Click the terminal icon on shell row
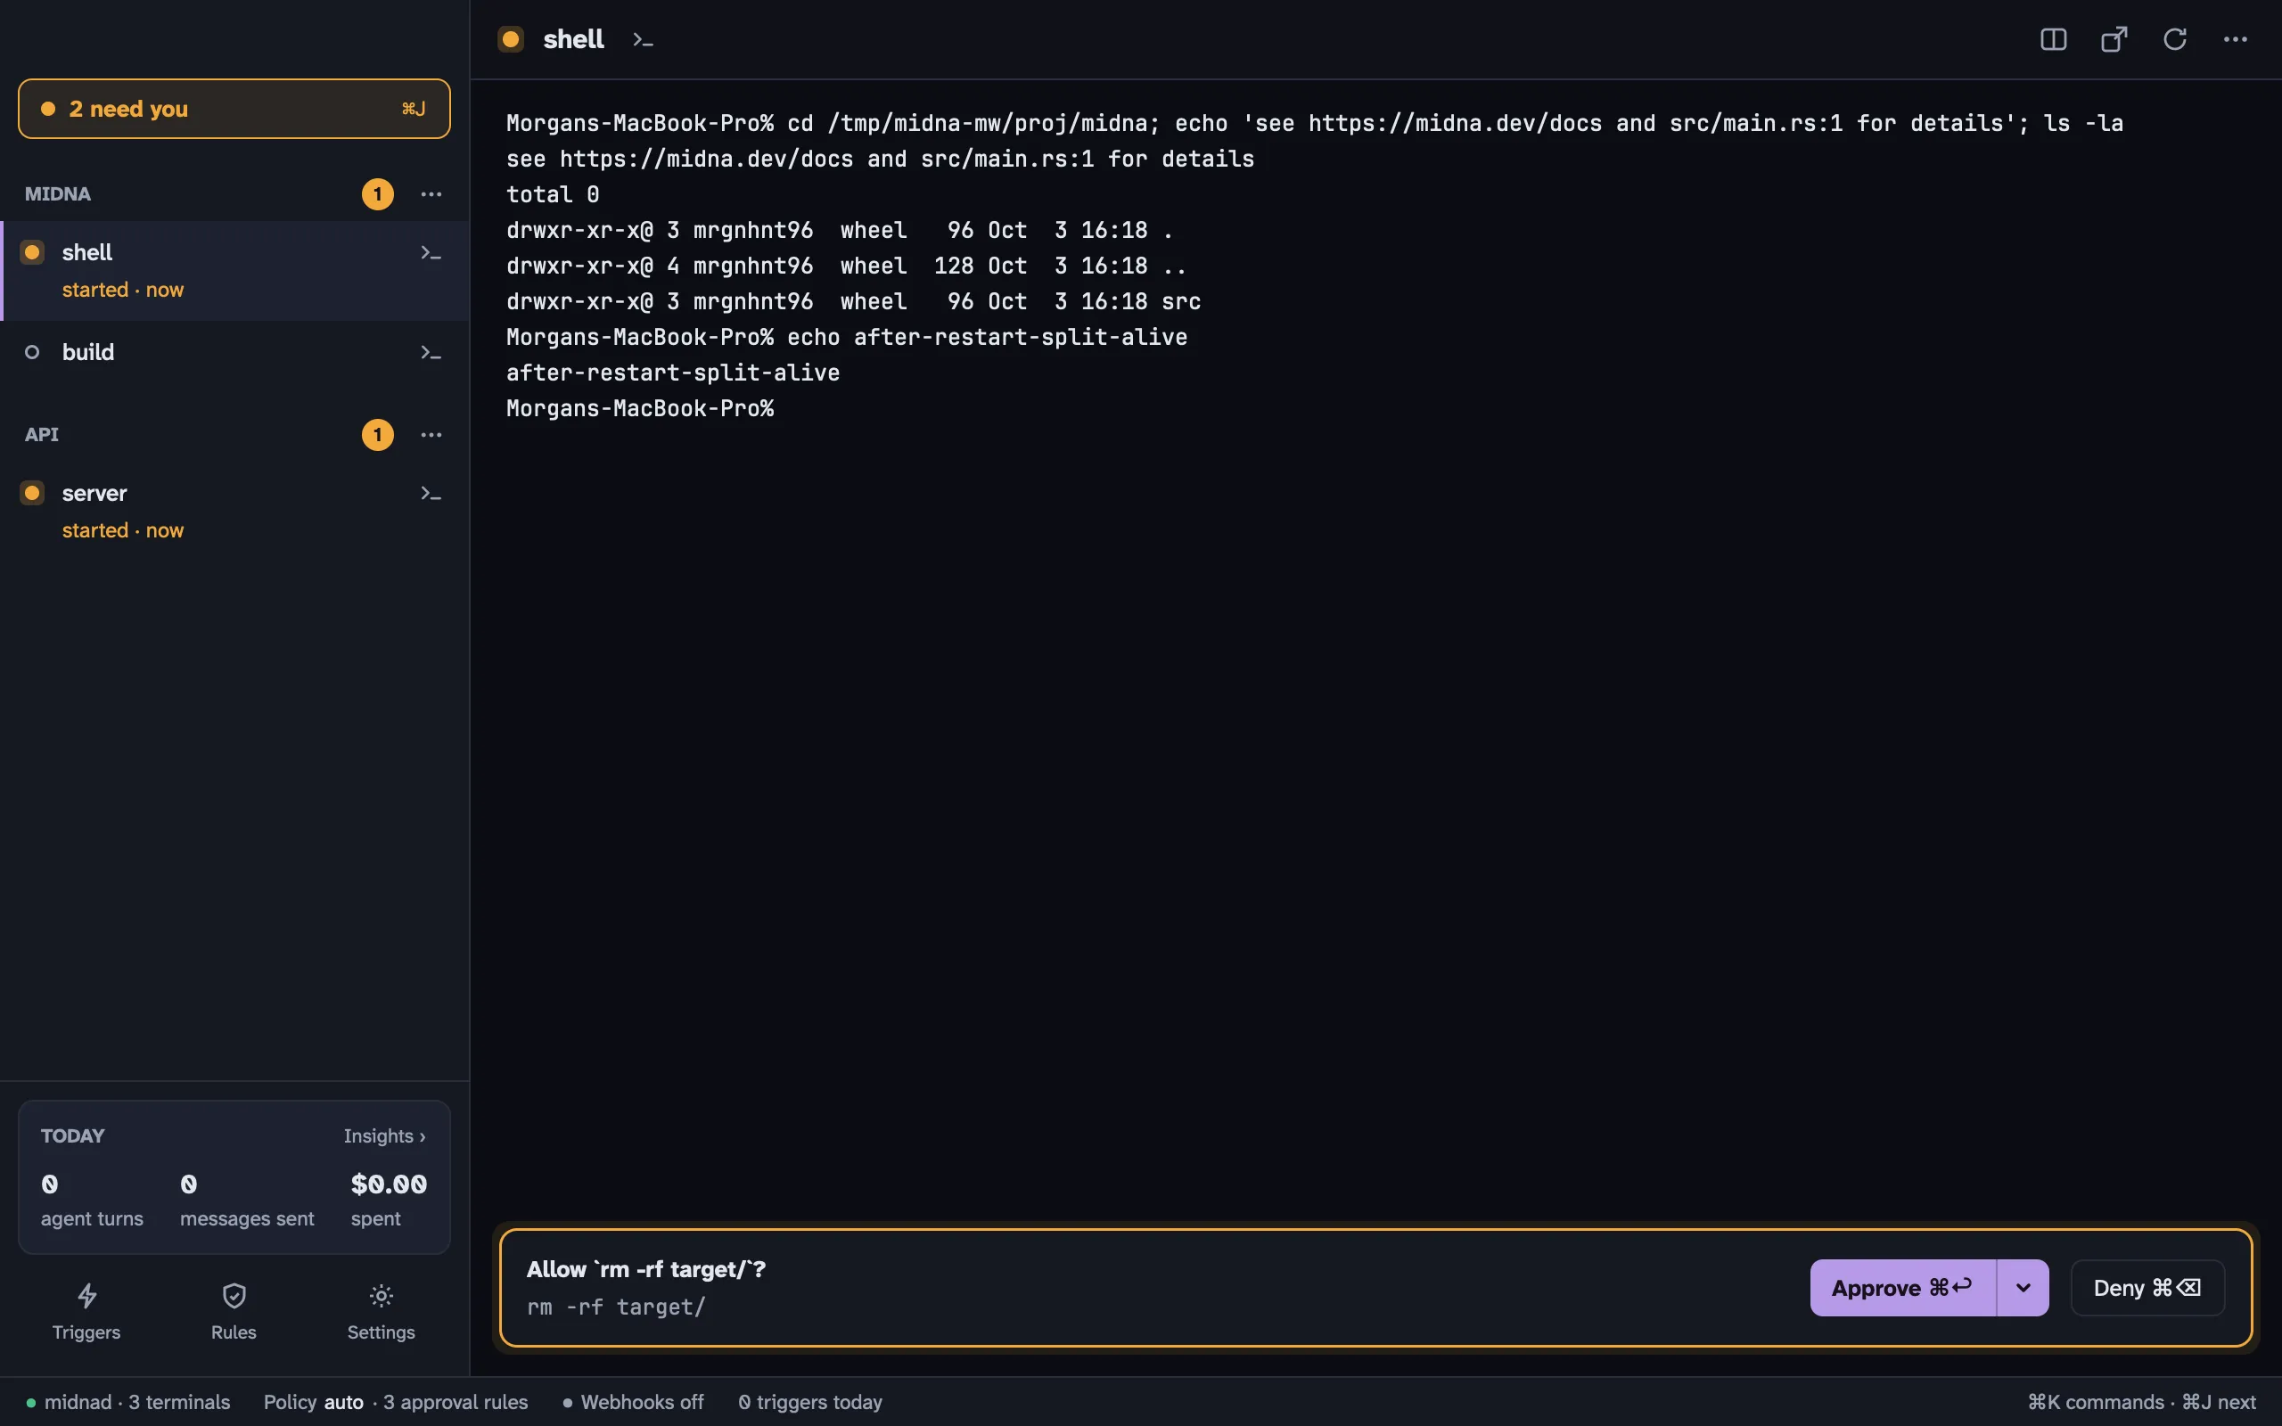Screen dimensions: 2282x1426 pos(431,253)
